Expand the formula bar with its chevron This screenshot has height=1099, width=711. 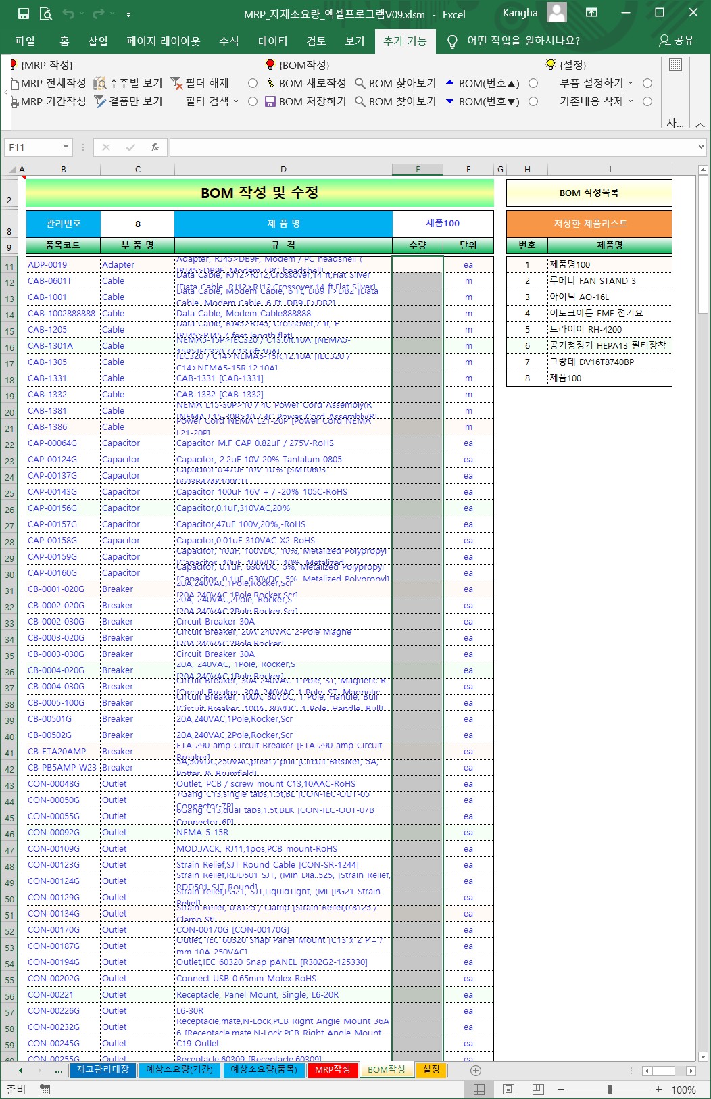[701, 147]
